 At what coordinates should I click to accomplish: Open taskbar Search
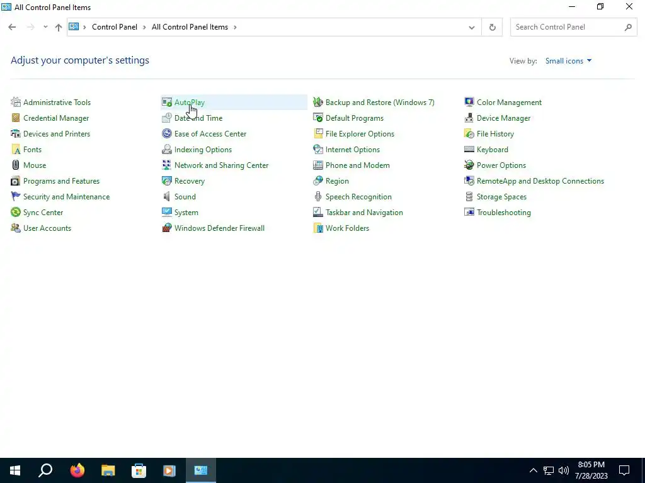pos(45,470)
